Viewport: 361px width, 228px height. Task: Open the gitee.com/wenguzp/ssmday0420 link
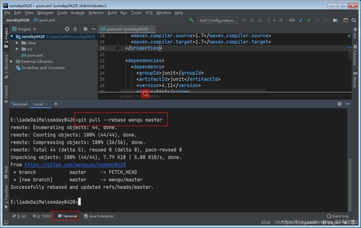(x=75, y=165)
